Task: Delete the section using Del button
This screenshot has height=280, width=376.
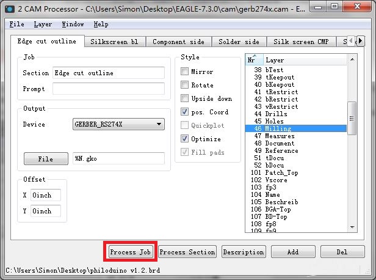Action: coord(342,252)
